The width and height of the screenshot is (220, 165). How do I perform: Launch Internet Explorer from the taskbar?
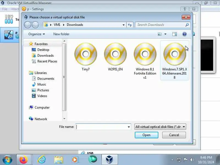click(42, 159)
